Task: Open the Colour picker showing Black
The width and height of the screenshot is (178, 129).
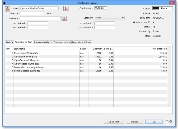Action: point(162,8)
